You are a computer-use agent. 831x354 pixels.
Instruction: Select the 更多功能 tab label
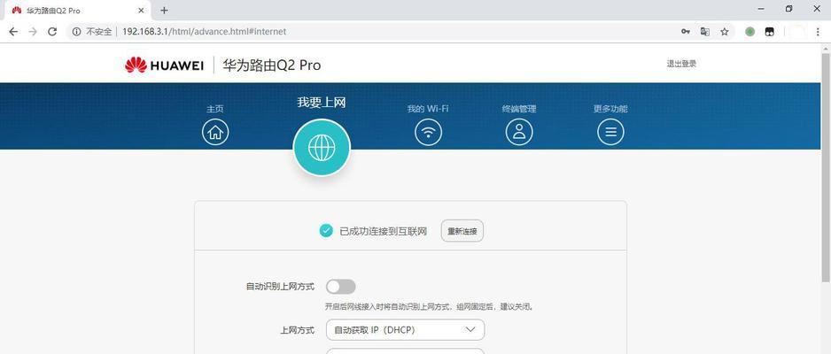(610, 109)
